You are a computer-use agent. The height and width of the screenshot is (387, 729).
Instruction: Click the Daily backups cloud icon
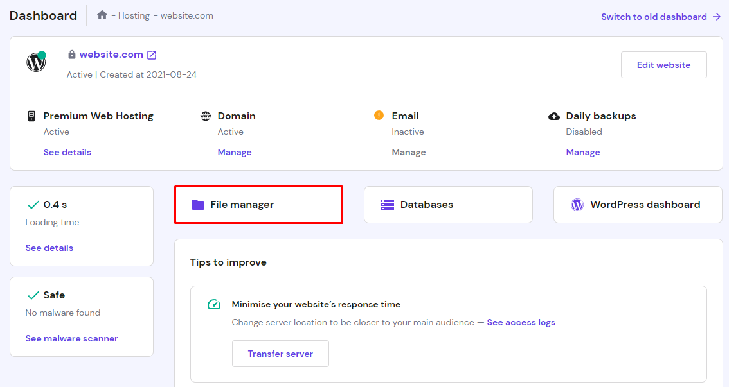click(x=553, y=116)
